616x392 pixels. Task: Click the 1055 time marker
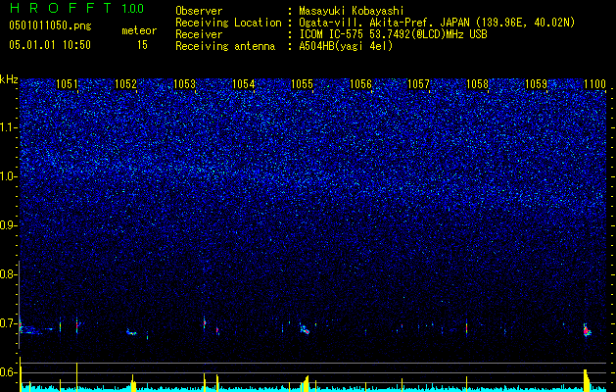pos(302,83)
